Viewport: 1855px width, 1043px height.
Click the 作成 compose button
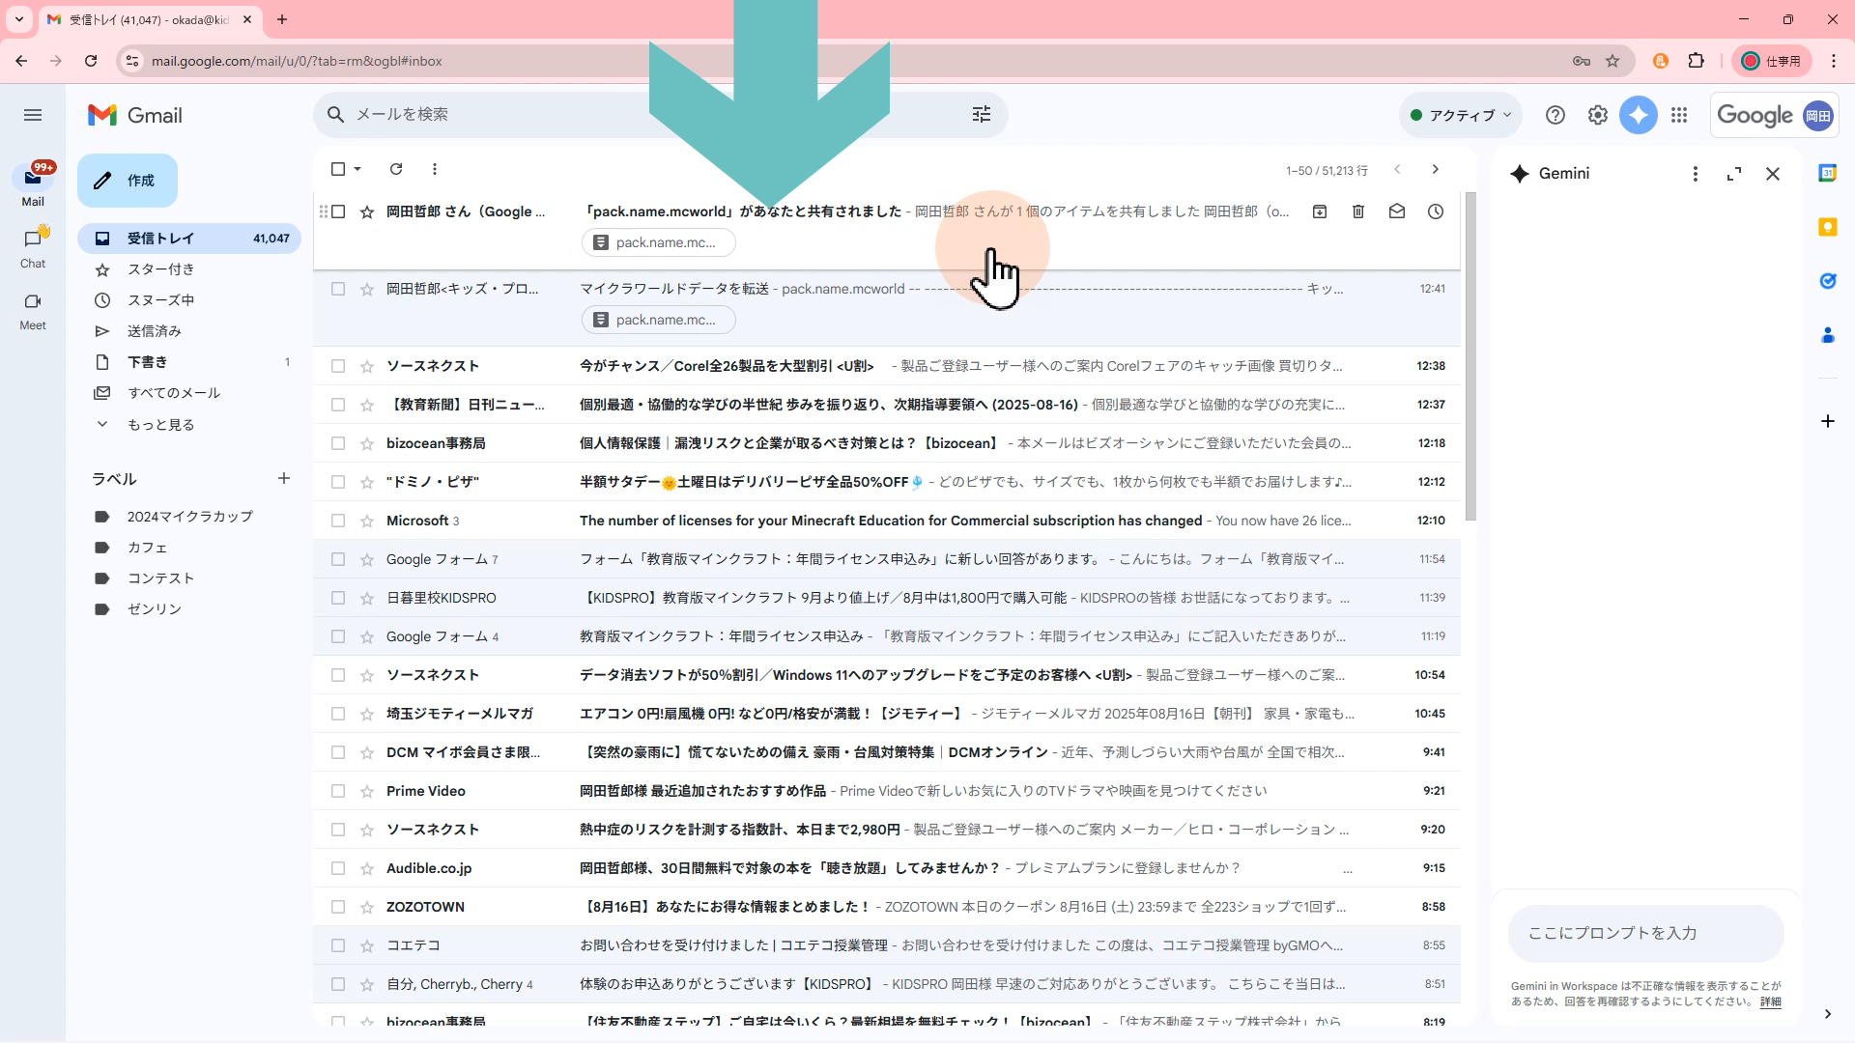(128, 181)
